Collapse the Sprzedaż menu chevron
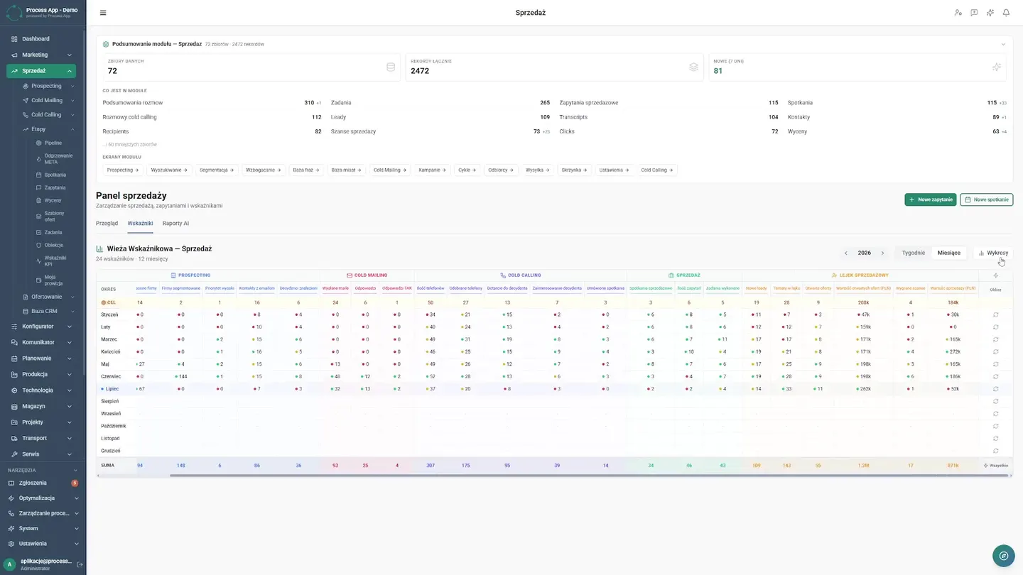Viewport: 1023px width, 575px height. (x=70, y=71)
